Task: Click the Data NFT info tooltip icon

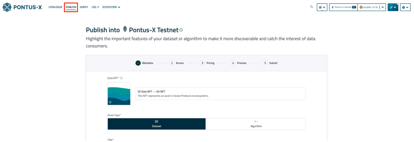Action: coord(121,78)
